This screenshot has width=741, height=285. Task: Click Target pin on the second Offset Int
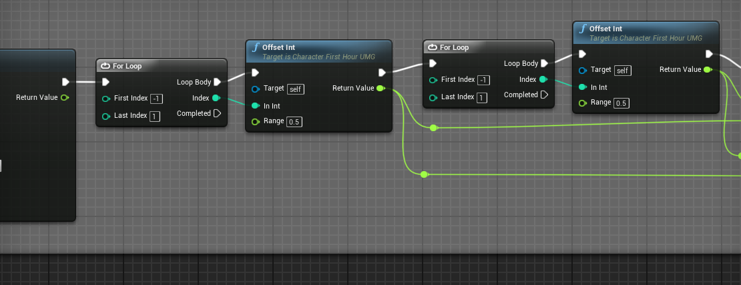click(x=583, y=70)
